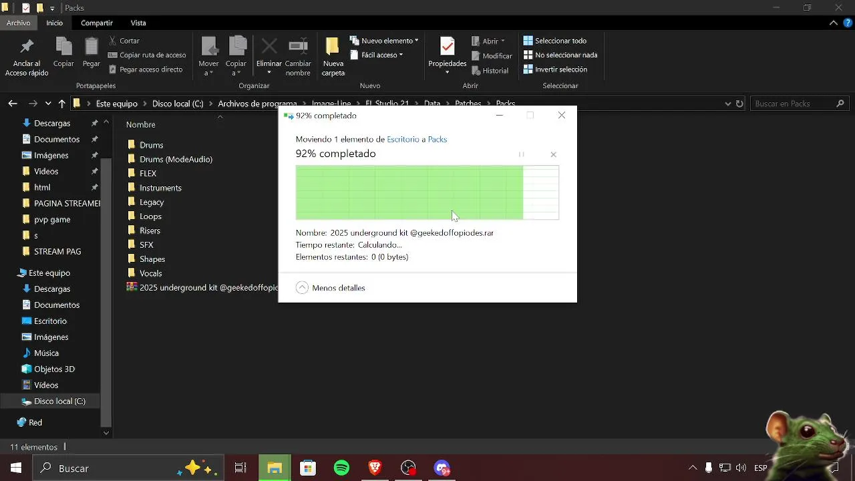Open address bar history dropdown
Image resolution: width=855 pixels, height=481 pixels.
pyautogui.click(x=728, y=104)
